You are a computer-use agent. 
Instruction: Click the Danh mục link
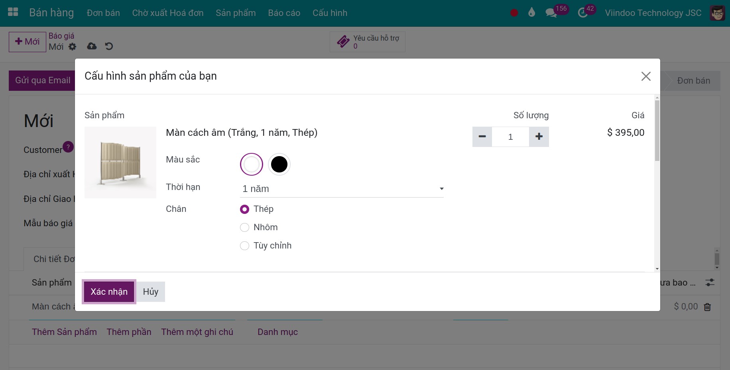(x=277, y=332)
